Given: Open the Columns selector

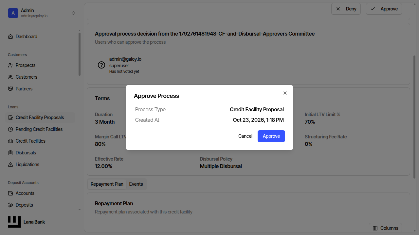Looking at the screenshot, I should pos(385,228).
